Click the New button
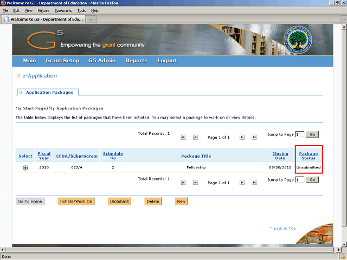The height and width of the screenshot is (260, 347). tap(181, 201)
